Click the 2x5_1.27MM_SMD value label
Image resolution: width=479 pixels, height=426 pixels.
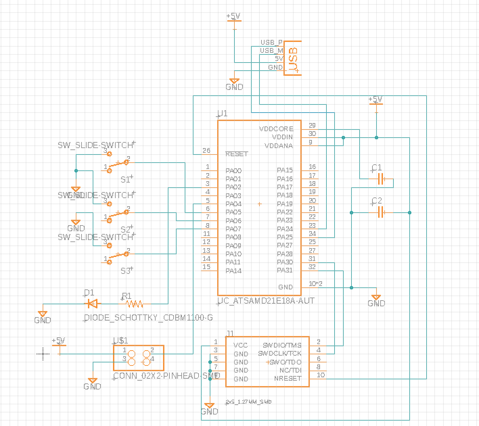pyautogui.click(x=249, y=402)
